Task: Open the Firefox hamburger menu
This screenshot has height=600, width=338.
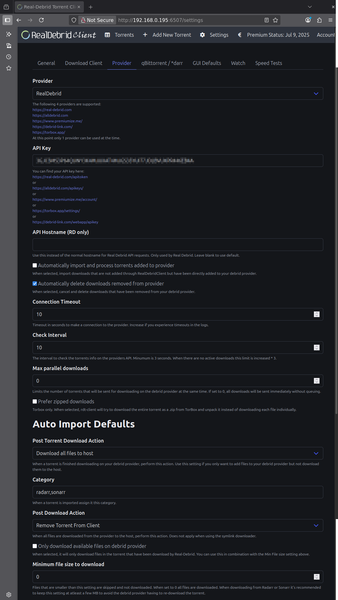Action: point(330,20)
